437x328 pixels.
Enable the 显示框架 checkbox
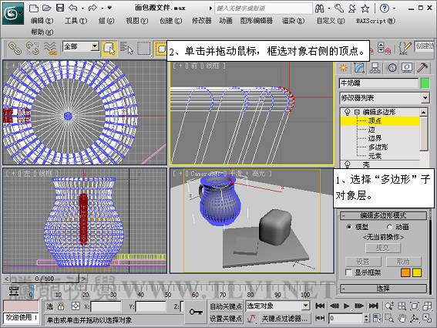(x=348, y=272)
